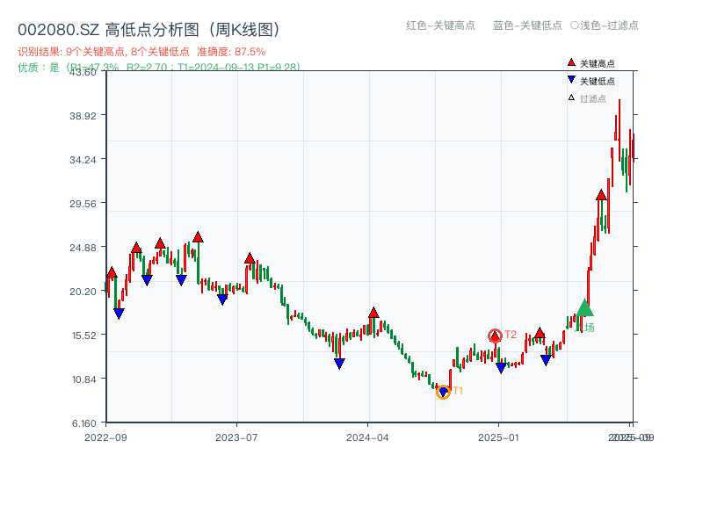Click the header legend text 红色-关键高点
This screenshot has height=527, width=703.
pyautogui.click(x=440, y=25)
